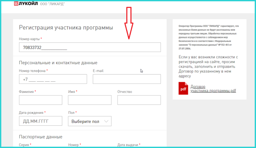Viewport: 256px width, 148px height.
Task: Click the chevron arrow in Пол selector
Action: 106,121
